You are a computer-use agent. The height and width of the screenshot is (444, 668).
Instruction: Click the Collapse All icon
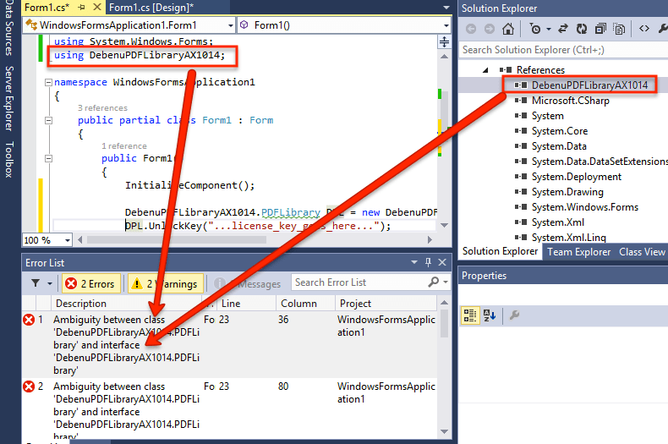coord(600,29)
